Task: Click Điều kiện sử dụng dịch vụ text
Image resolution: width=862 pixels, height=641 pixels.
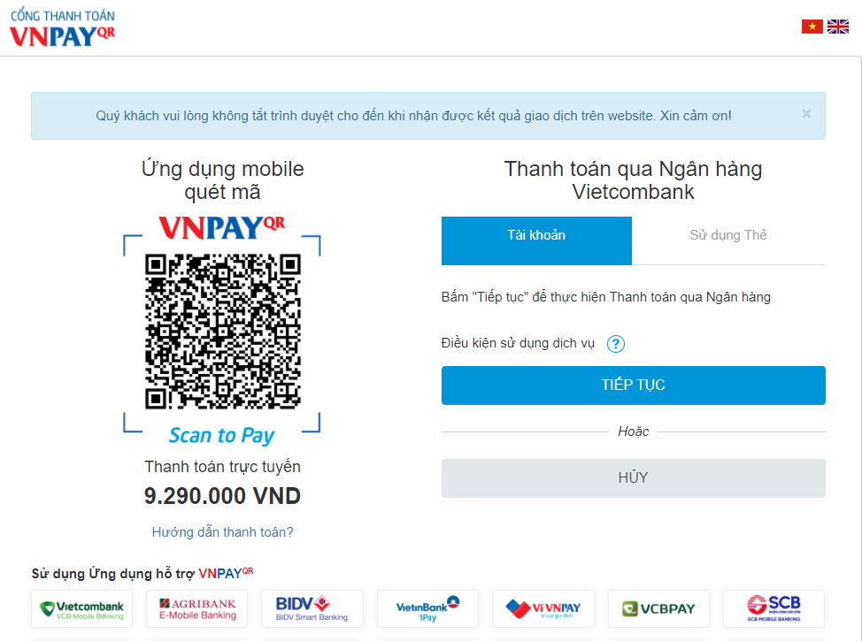Action: coord(518,343)
